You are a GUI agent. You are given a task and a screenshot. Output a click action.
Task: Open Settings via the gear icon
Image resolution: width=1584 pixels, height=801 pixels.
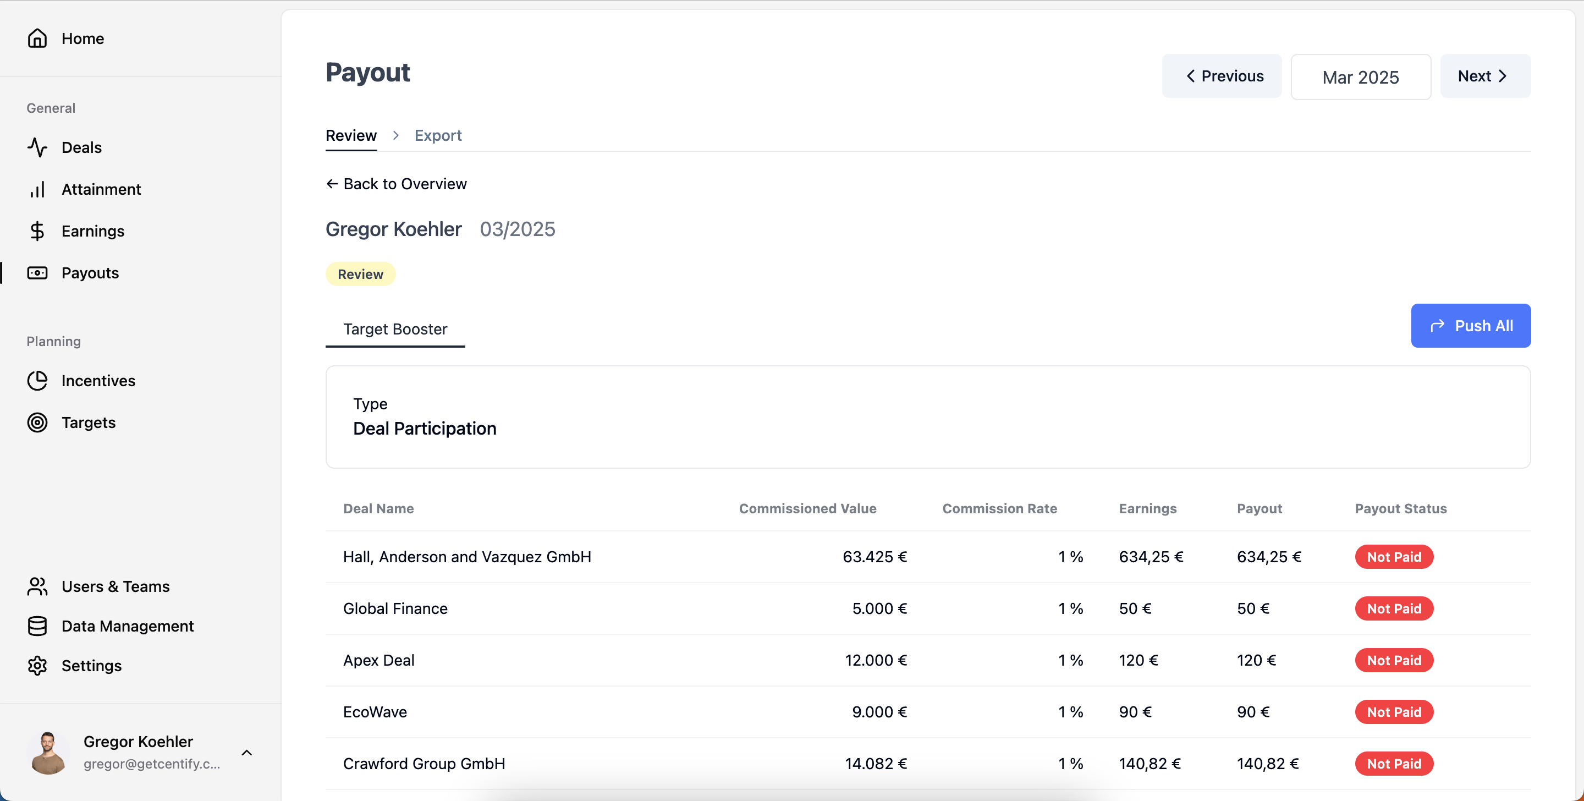click(x=37, y=666)
